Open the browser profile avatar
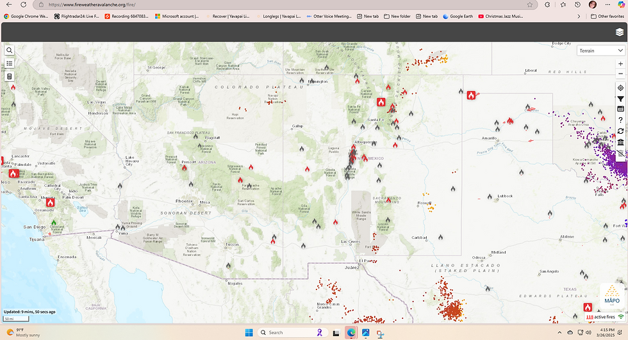628x340 pixels. coord(593,4)
